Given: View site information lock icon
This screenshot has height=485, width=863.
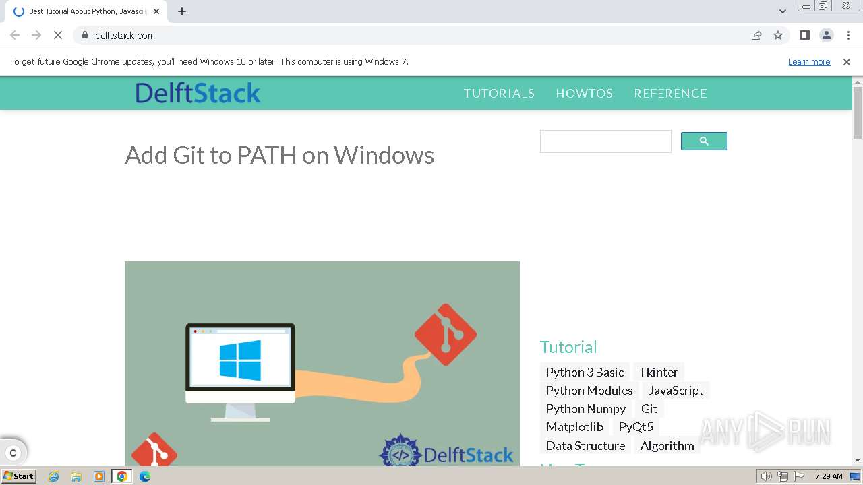Looking at the screenshot, I should (85, 36).
